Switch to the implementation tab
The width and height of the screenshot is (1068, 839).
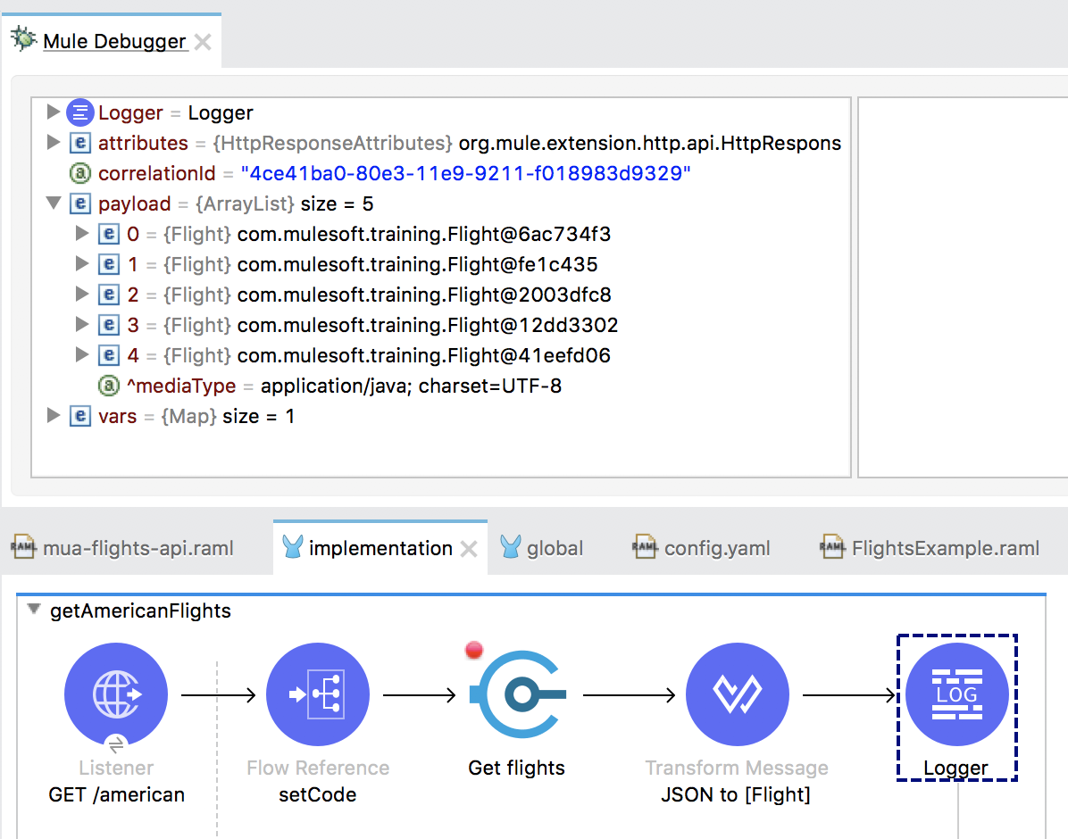click(x=380, y=548)
